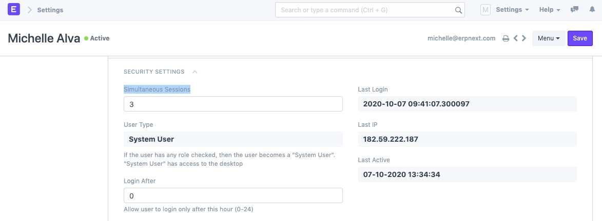
Task: Click the print icon
Action: [x=506, y=38]
